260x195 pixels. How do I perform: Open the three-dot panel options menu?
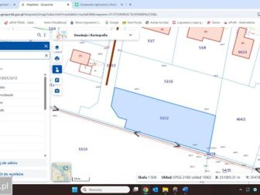click(45, 35)
